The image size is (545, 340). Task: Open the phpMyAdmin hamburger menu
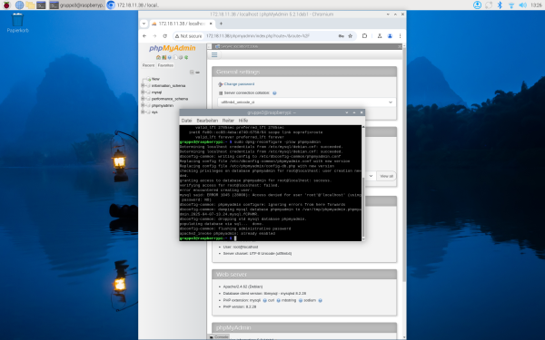tap(214, 54)
